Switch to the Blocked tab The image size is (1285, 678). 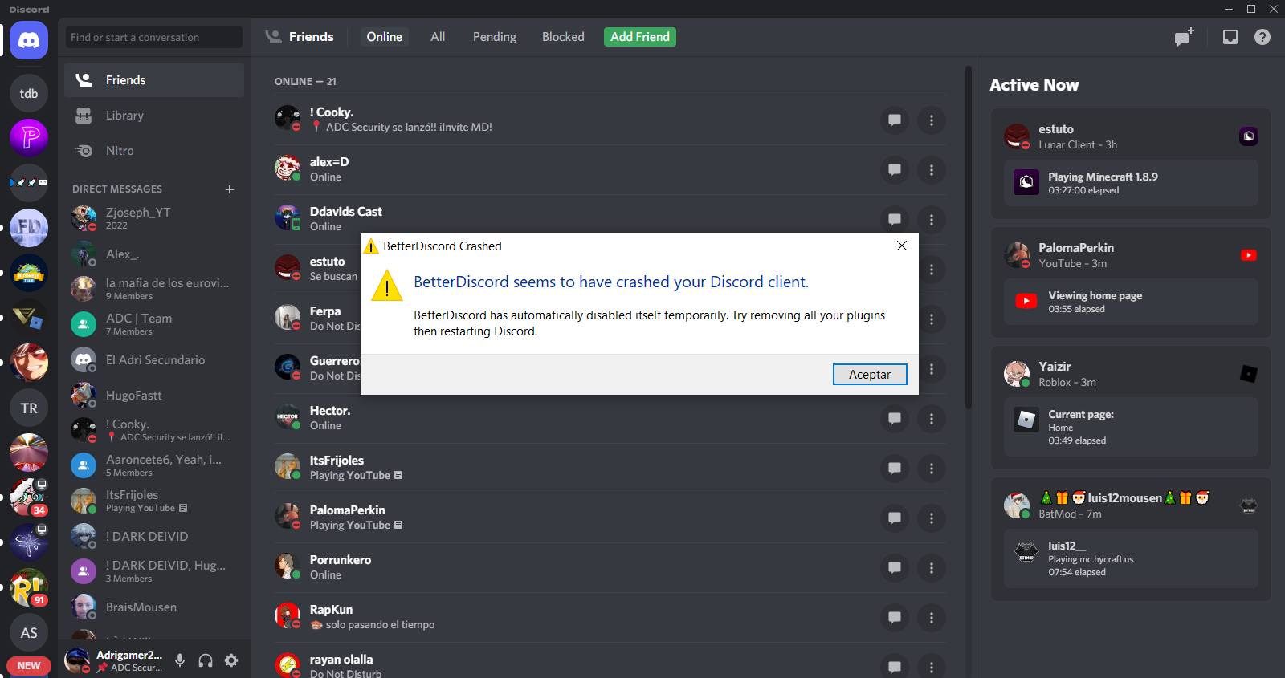[x=563, y=37]
